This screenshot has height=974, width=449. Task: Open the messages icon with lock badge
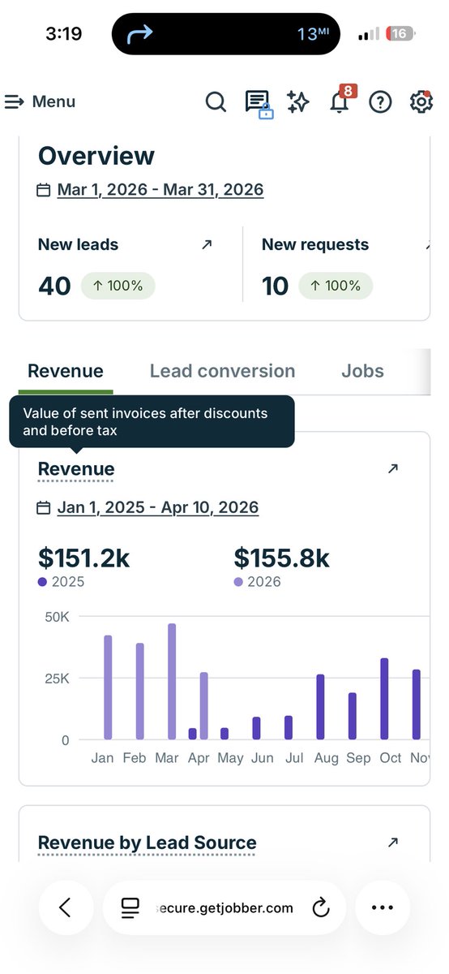tap(258, 103)
